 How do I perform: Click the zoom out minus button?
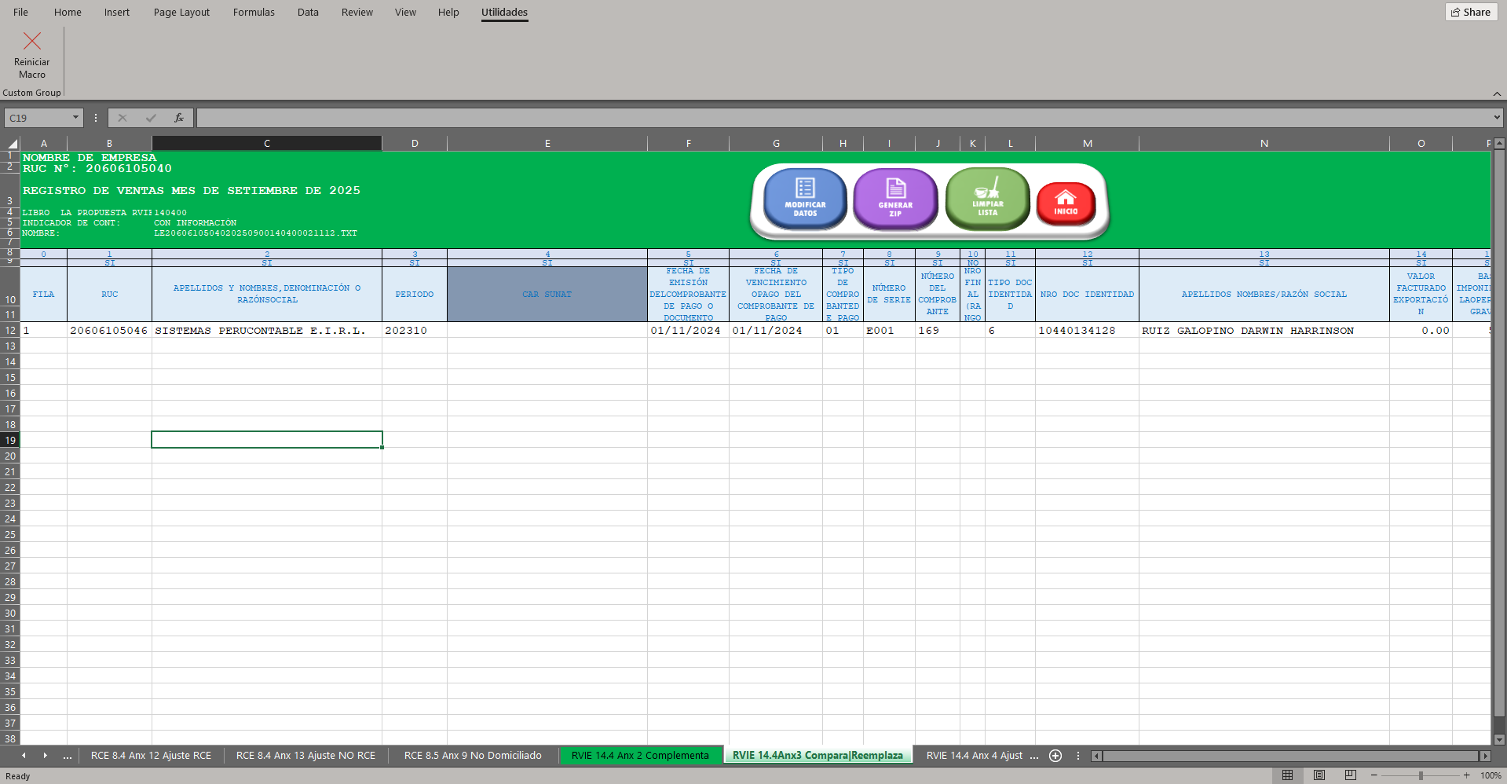coord(1374,775)
